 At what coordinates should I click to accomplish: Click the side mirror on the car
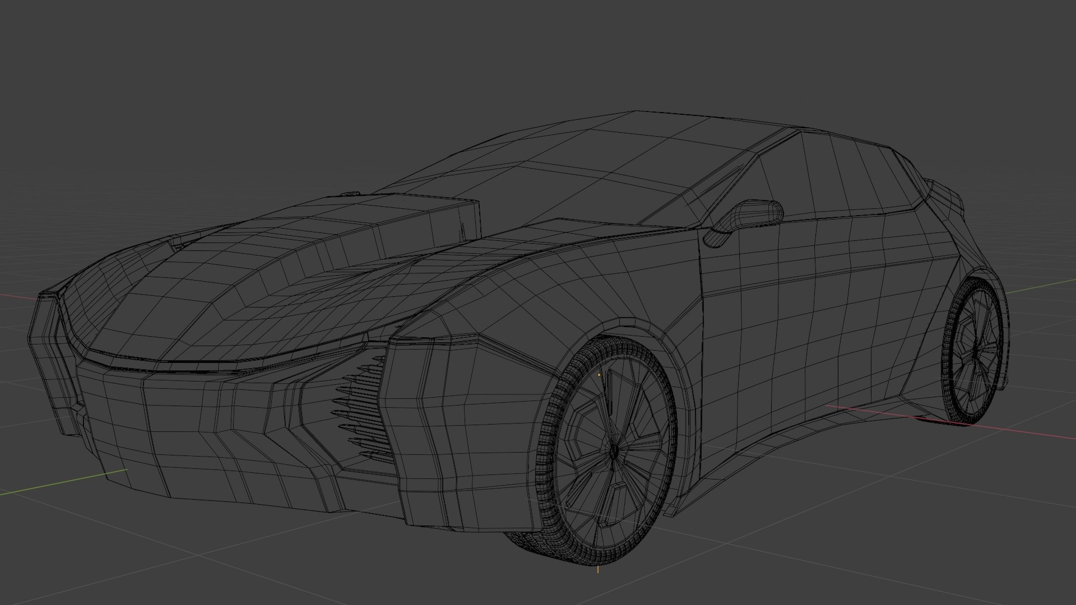click(744, 222)
